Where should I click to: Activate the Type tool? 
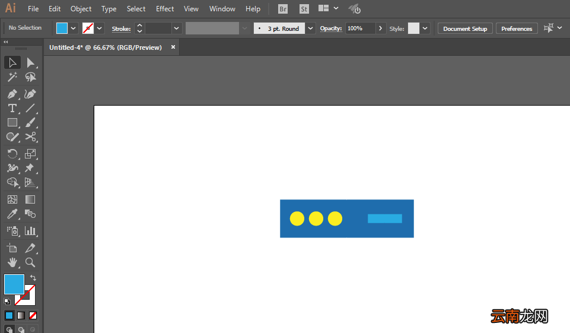12,108
